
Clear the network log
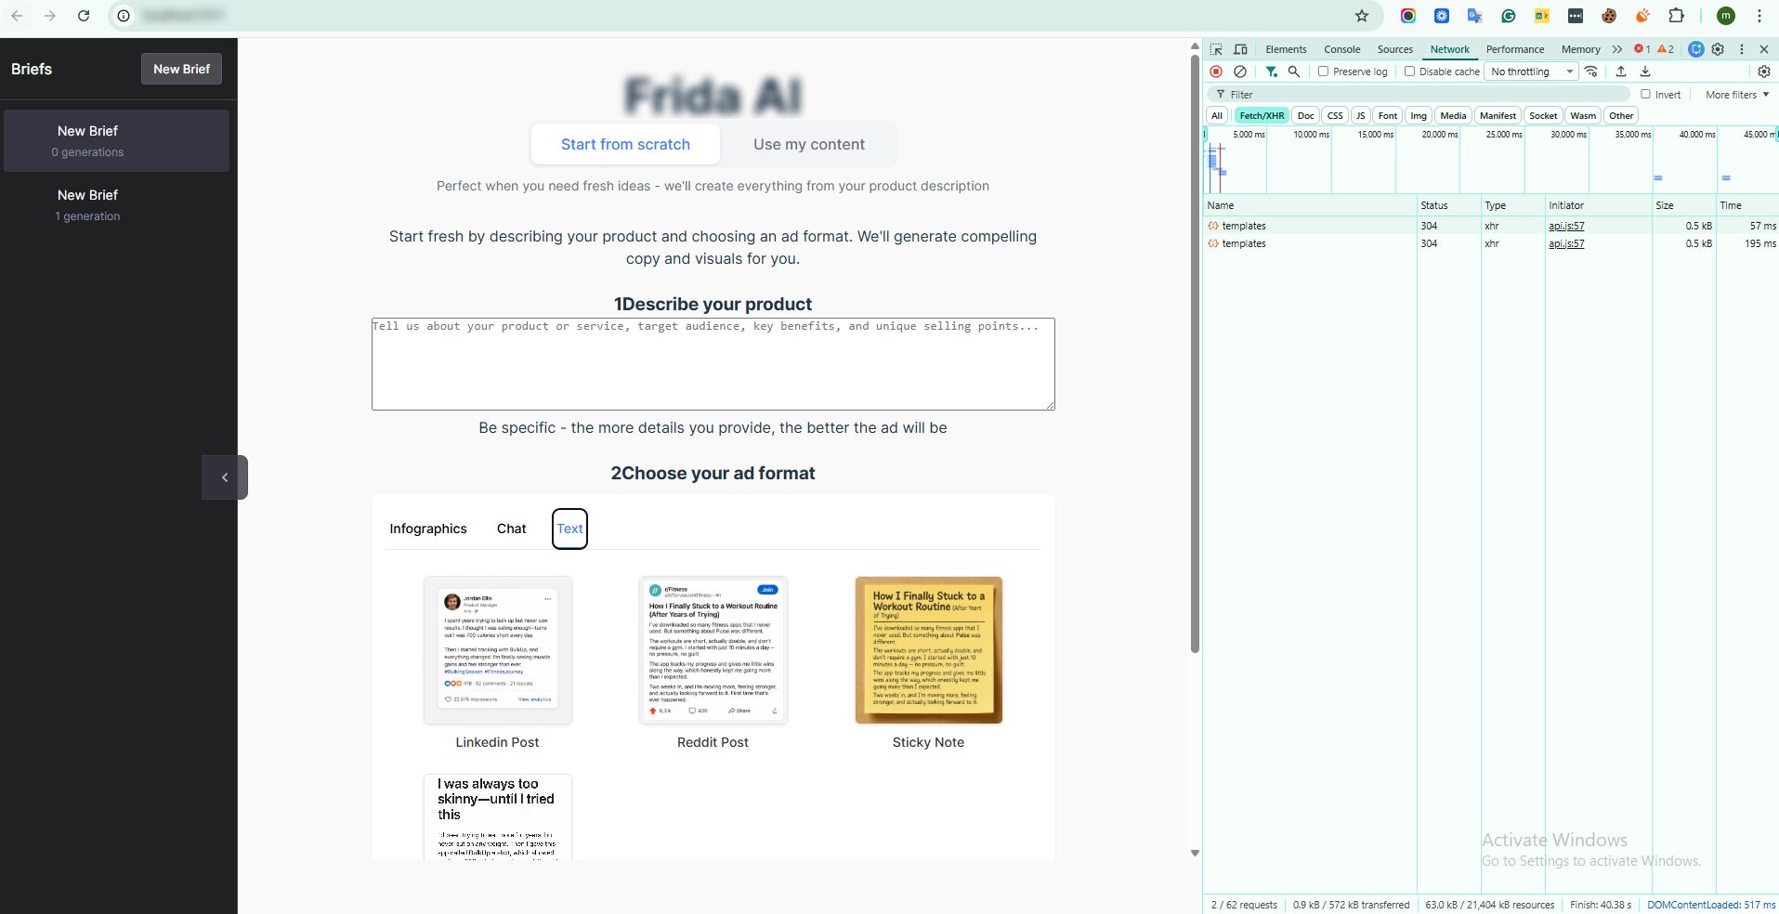(1239, 72)
